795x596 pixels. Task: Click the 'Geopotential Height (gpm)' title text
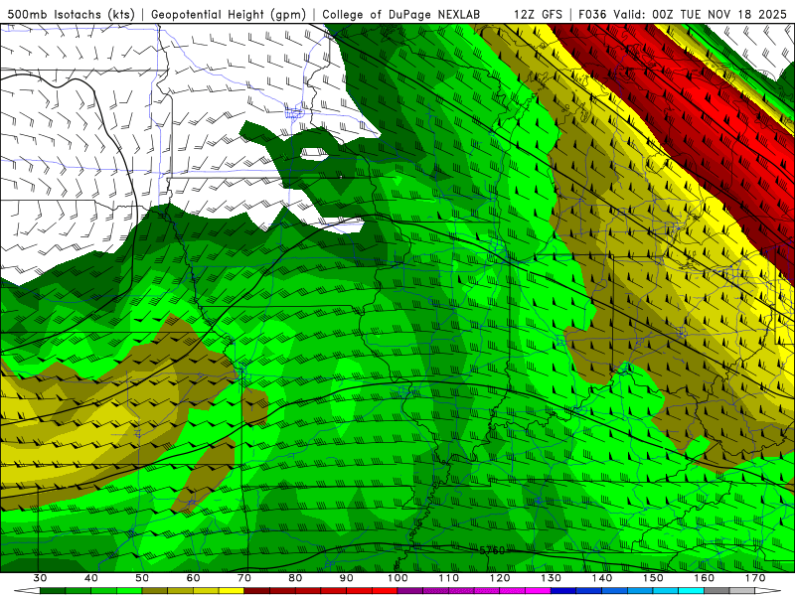coord(229,15)
